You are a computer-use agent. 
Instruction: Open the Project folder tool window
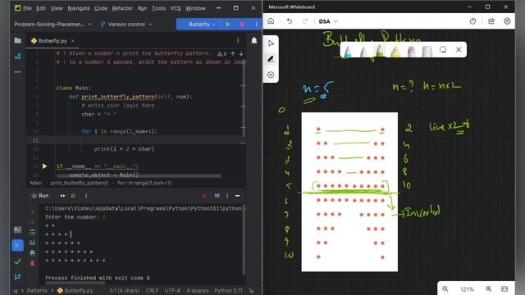tap(18, 40)
